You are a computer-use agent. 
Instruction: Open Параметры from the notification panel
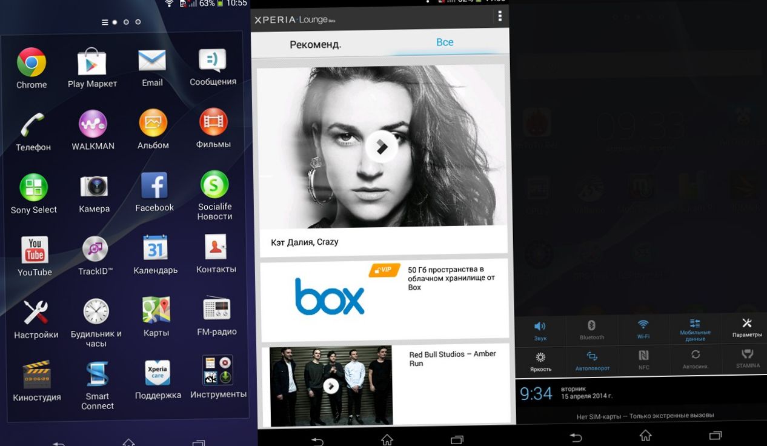click(x=747, y=328)
